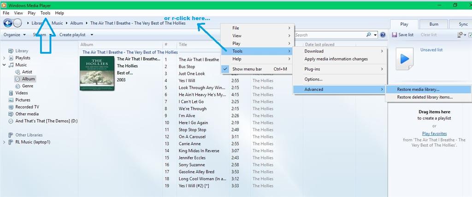Toggle Show menu bar checked item
The image size is (472, 197).
tap(257, 69)
